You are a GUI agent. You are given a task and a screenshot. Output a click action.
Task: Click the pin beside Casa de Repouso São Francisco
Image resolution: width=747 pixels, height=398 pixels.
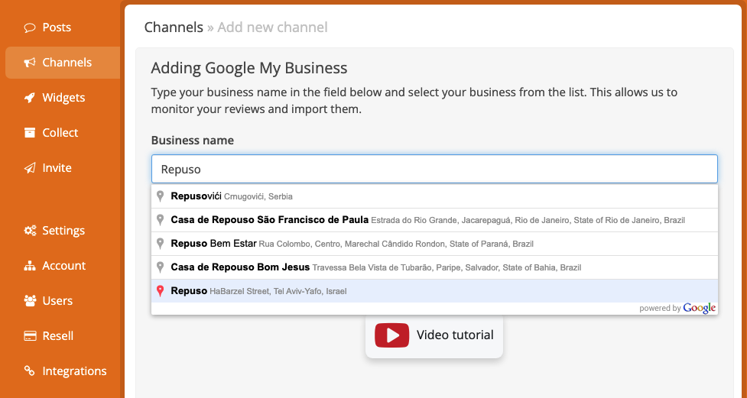click(161, 220)
